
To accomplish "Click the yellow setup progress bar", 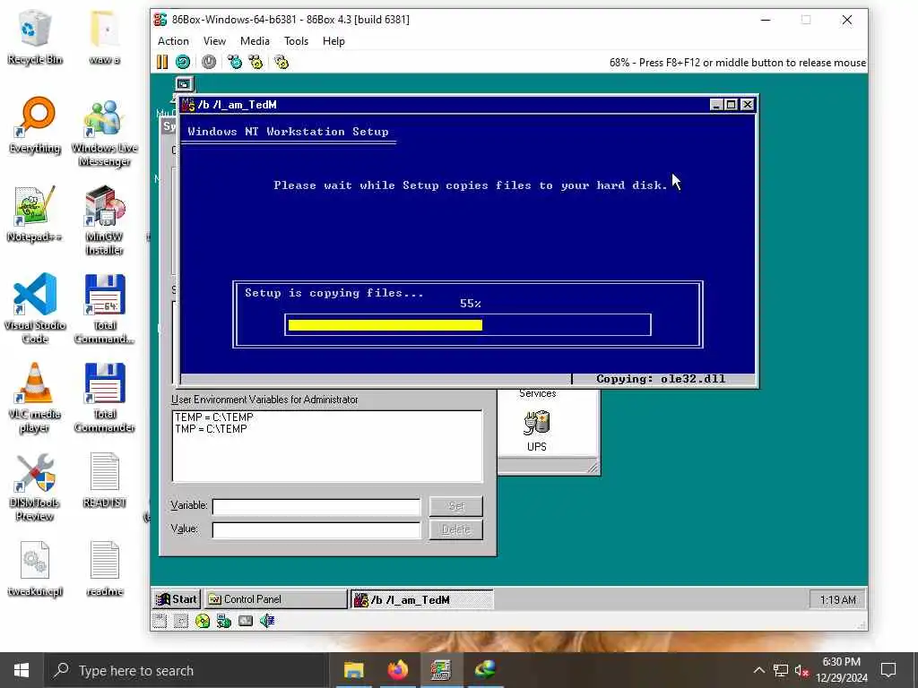I will click(x=385, y=325).
